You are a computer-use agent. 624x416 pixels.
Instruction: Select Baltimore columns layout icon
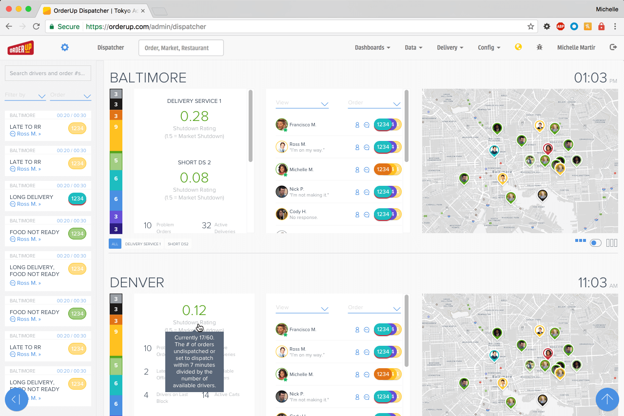[612, 243]
